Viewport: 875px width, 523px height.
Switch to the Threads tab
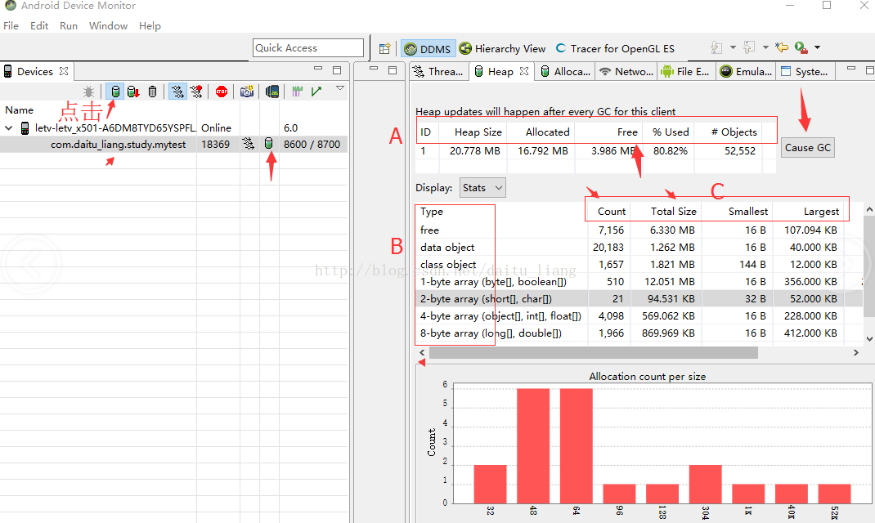(438, 71)
